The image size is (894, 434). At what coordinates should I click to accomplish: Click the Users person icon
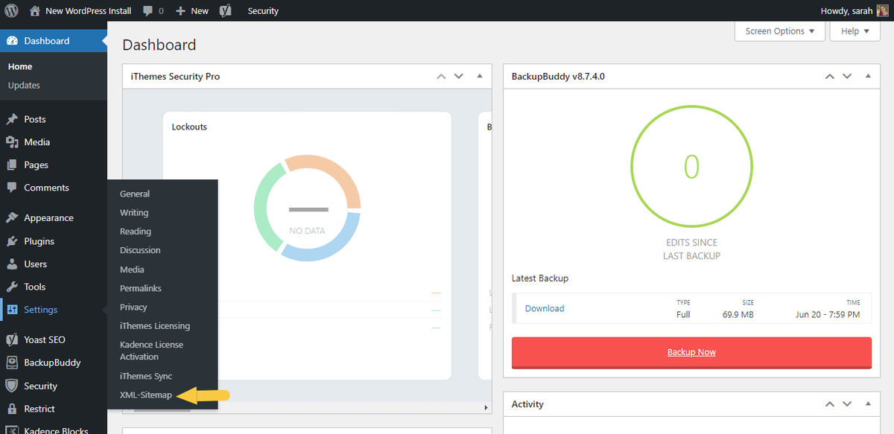coord(12,264)
